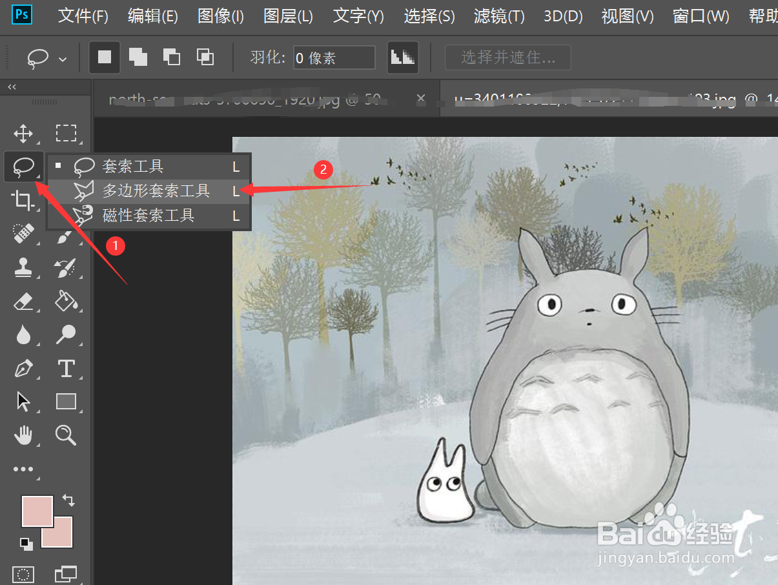Select the Hand tool
The image size is (778, 585).
[23, 435]
